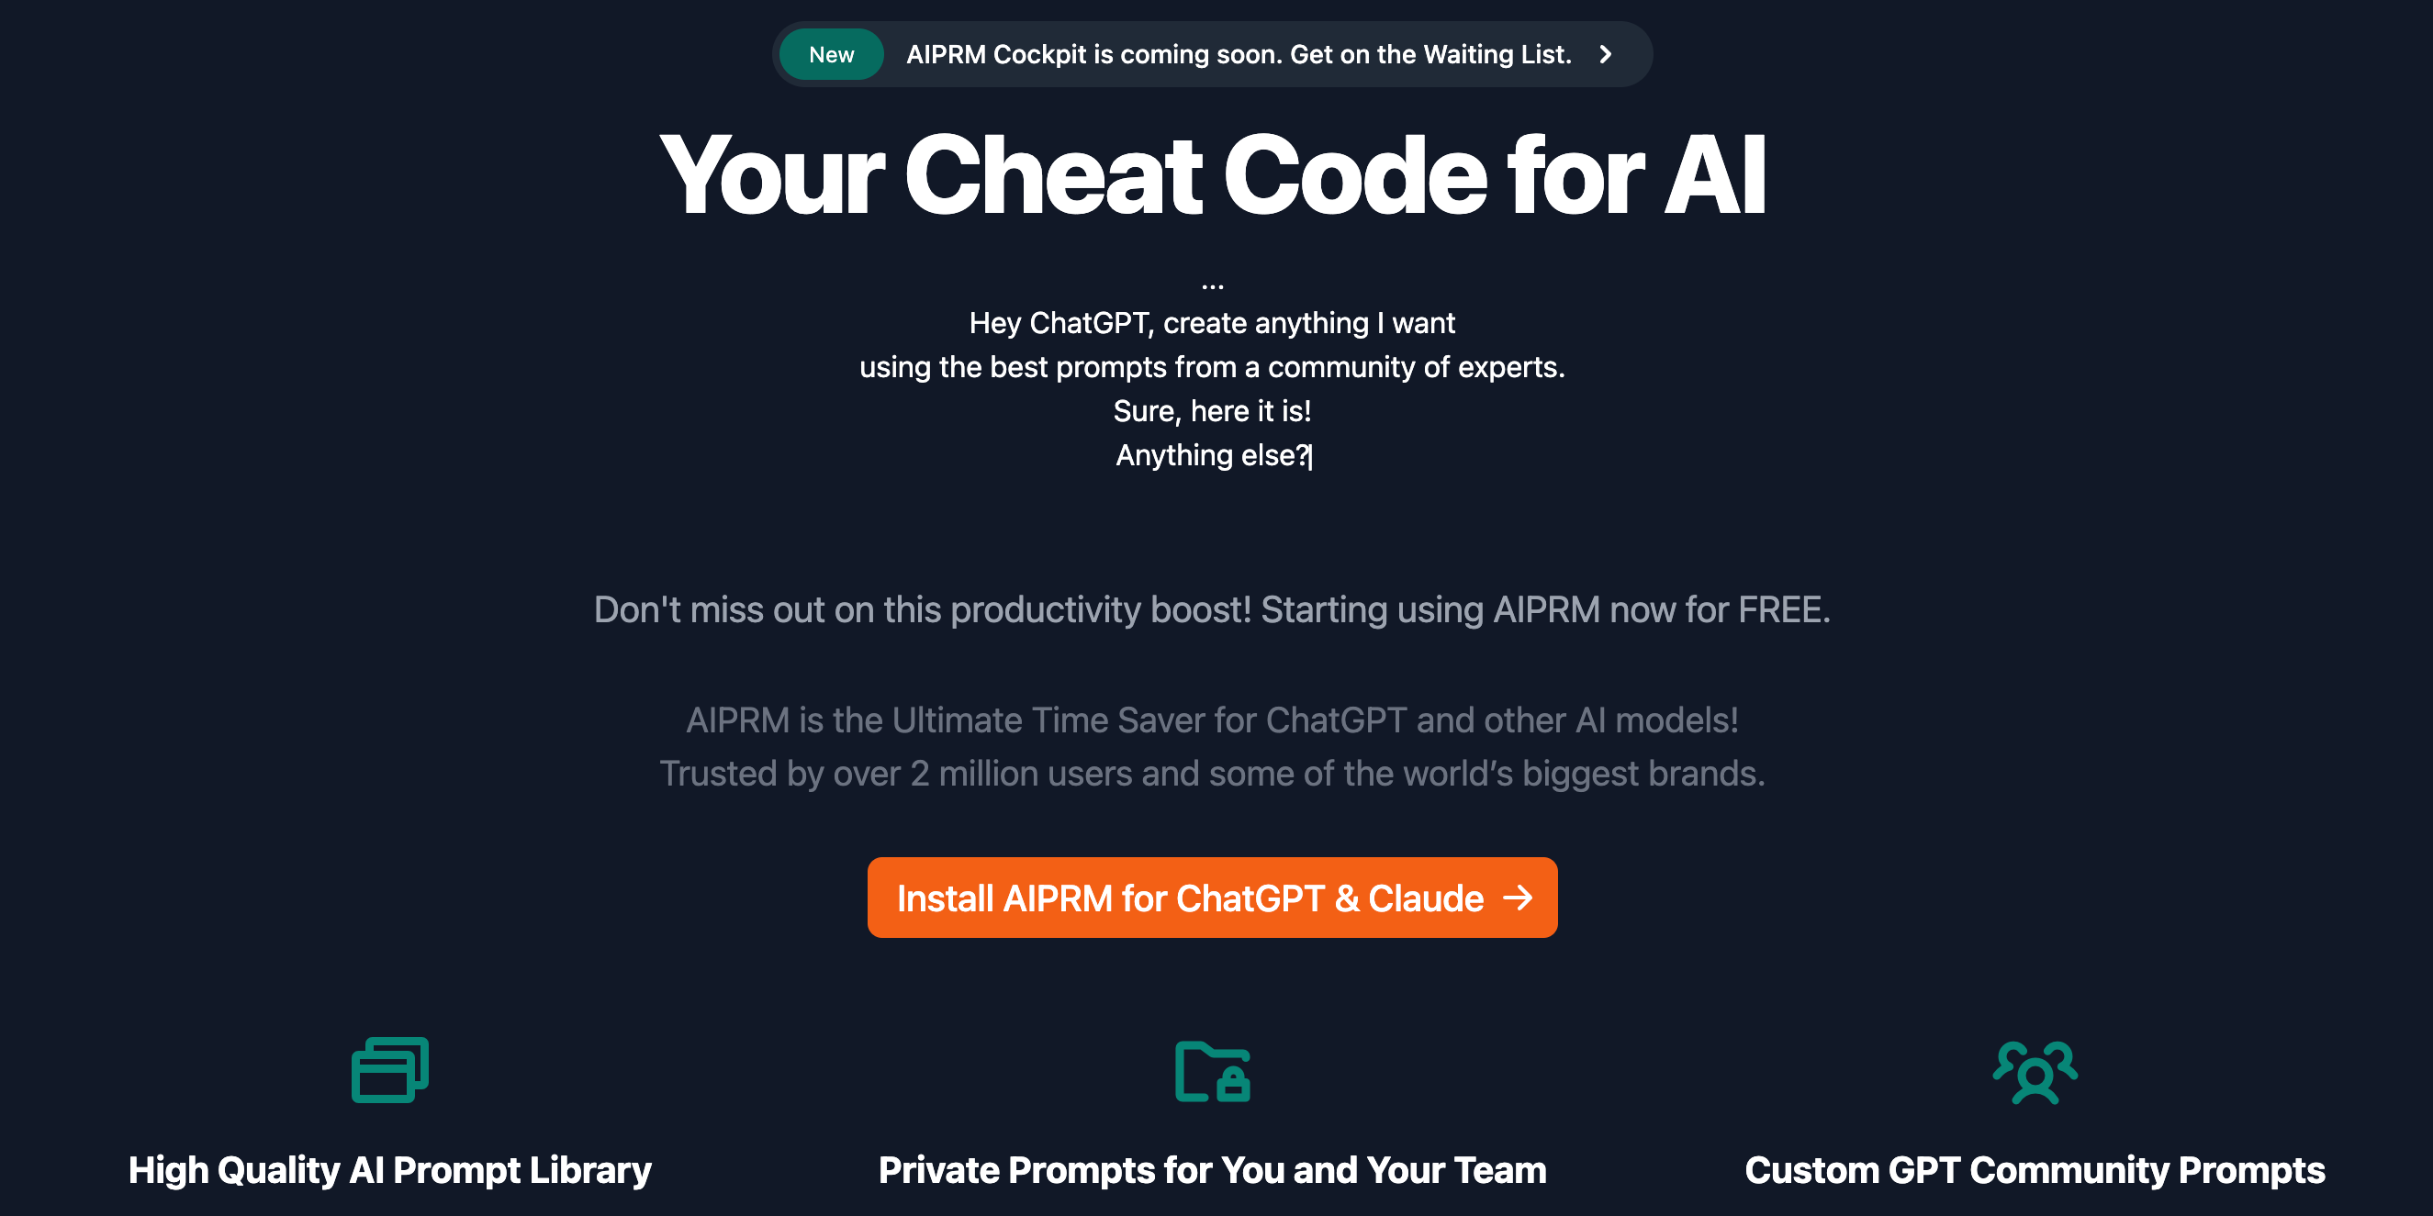Click the New badge on announcement banner

click(832, 54)
